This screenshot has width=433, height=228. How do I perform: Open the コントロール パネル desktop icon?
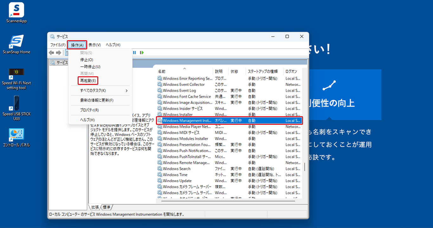[x=16, y=135]
